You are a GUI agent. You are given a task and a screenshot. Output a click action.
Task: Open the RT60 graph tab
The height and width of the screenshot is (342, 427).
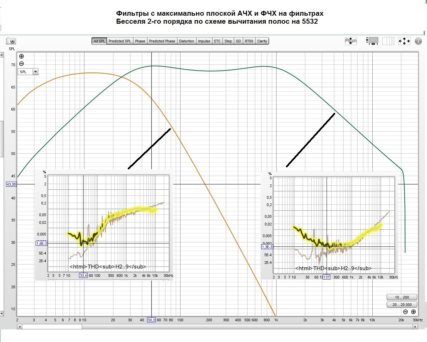[x=249, y=41]
